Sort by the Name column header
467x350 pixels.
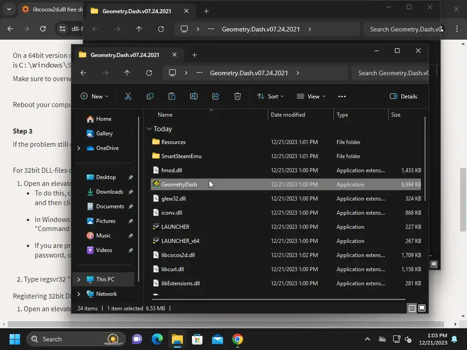165,115
